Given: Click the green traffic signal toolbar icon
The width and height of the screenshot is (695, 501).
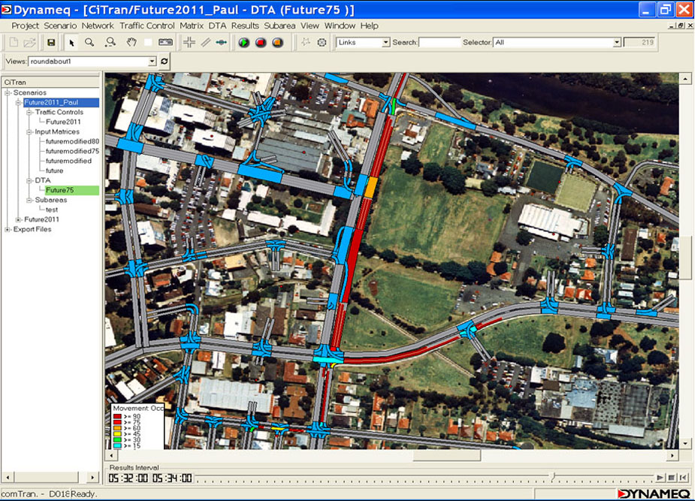Looking at the screenshot, I should click(242, 42).
